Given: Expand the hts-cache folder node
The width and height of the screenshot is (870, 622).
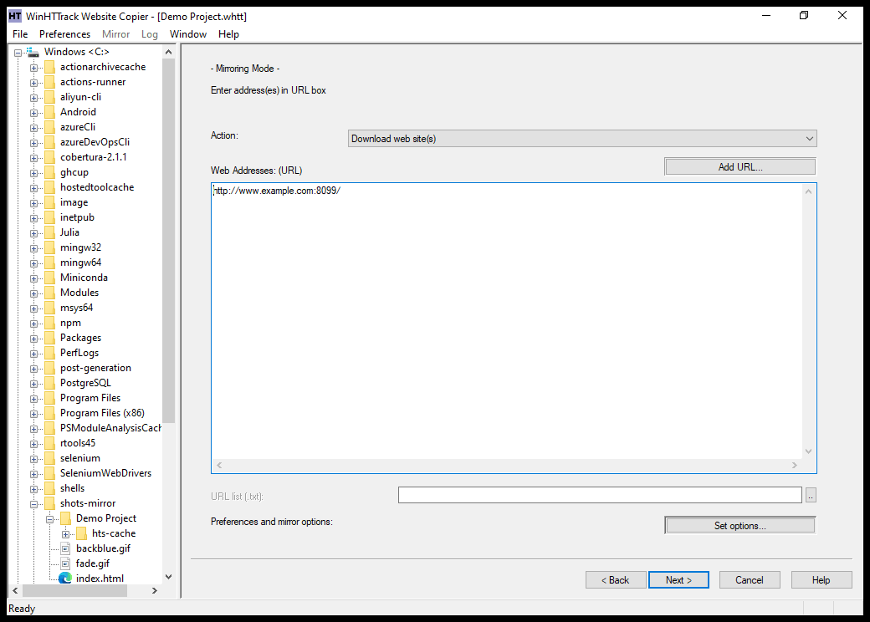Looking at the screenshot, I should (x=65, y=534).
